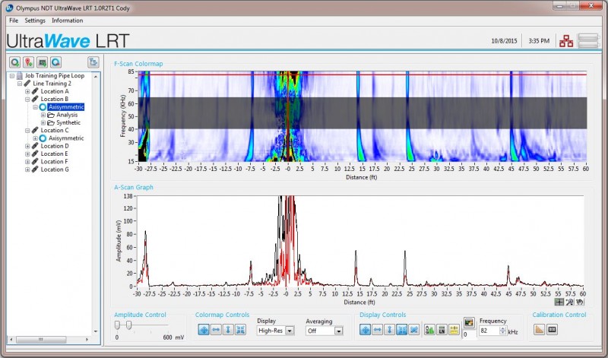The width and height of the screenshot is (608, 358).
Task: Click the first Colormap Controls pan icon
Action: [204, 329]
